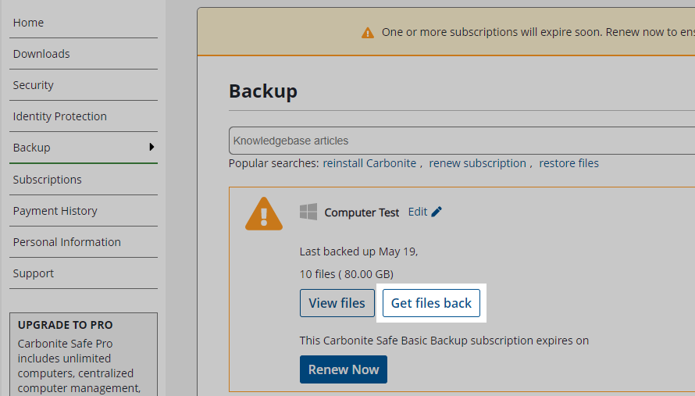Click the 'Computer Test' computer name
695x396 pixels.
pyautogui.click(x=362, y=213)
